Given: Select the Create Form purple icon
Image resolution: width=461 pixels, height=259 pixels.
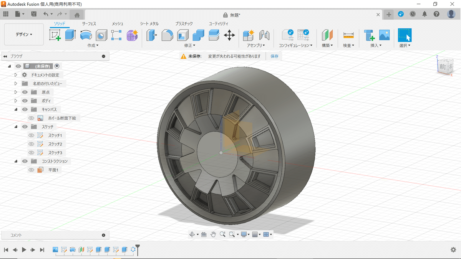Looking at the screenshot, I should [x=132, y=35].
